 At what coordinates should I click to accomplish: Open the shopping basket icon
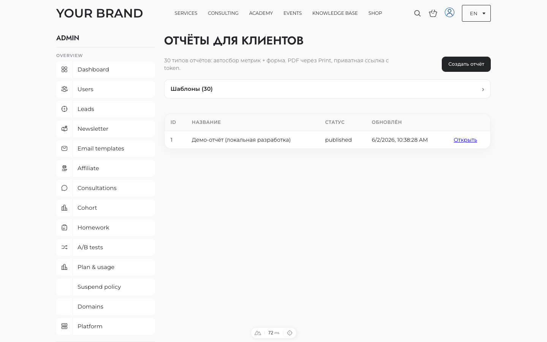click(433, 13)
